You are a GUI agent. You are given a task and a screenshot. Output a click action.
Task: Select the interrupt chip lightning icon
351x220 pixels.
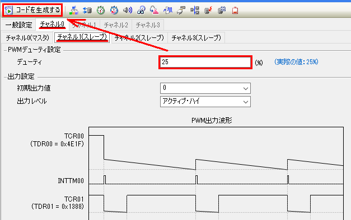pos(208,10)
